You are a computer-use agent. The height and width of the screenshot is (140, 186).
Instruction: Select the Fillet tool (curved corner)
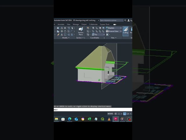[72, 31]
